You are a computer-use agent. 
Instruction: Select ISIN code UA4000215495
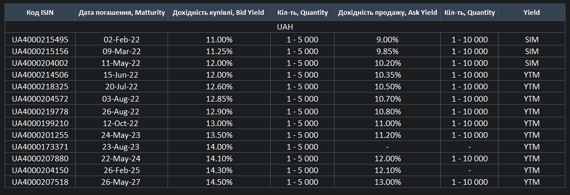point(40,39)
